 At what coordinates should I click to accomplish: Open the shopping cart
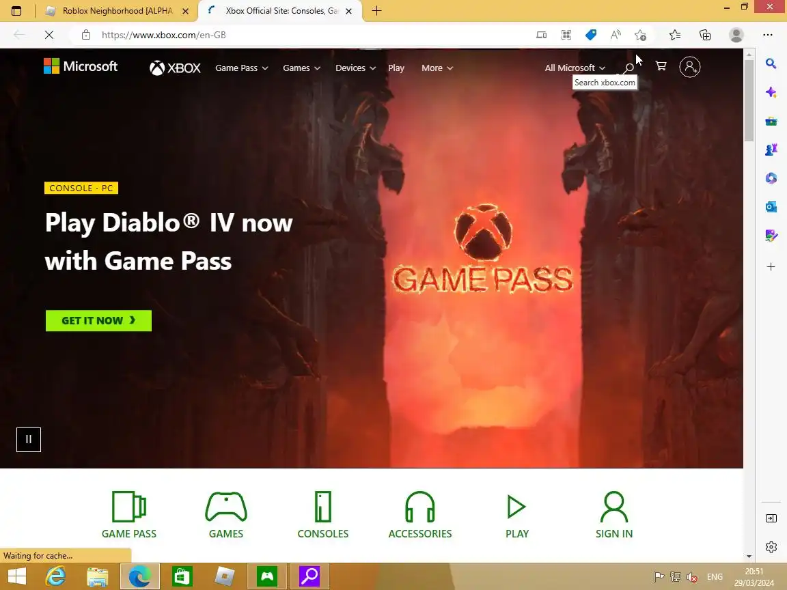pyautogui.click(x=661, y=66)
